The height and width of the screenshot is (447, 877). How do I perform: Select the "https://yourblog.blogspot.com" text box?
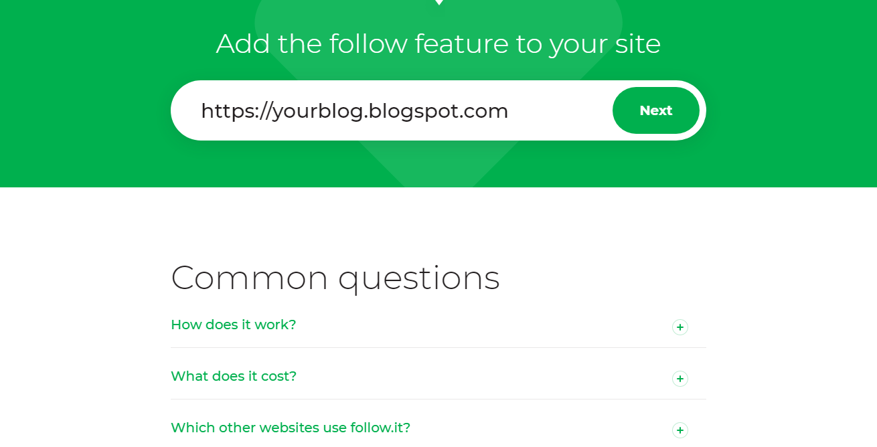(x=375, y=110)
